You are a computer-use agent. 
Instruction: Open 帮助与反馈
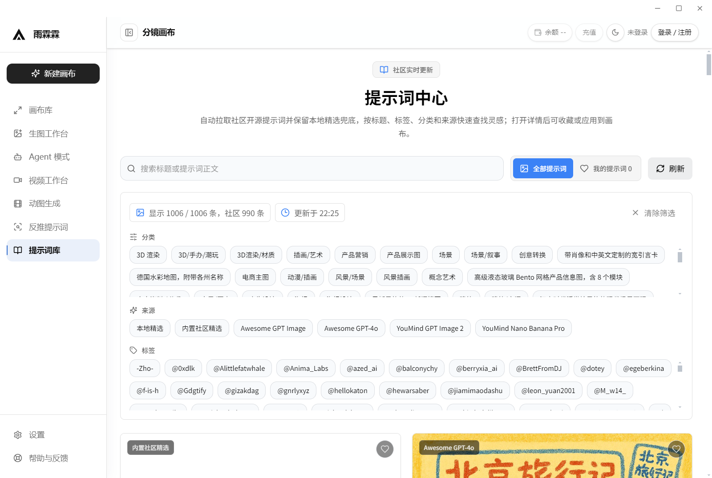tap(53, 458)
